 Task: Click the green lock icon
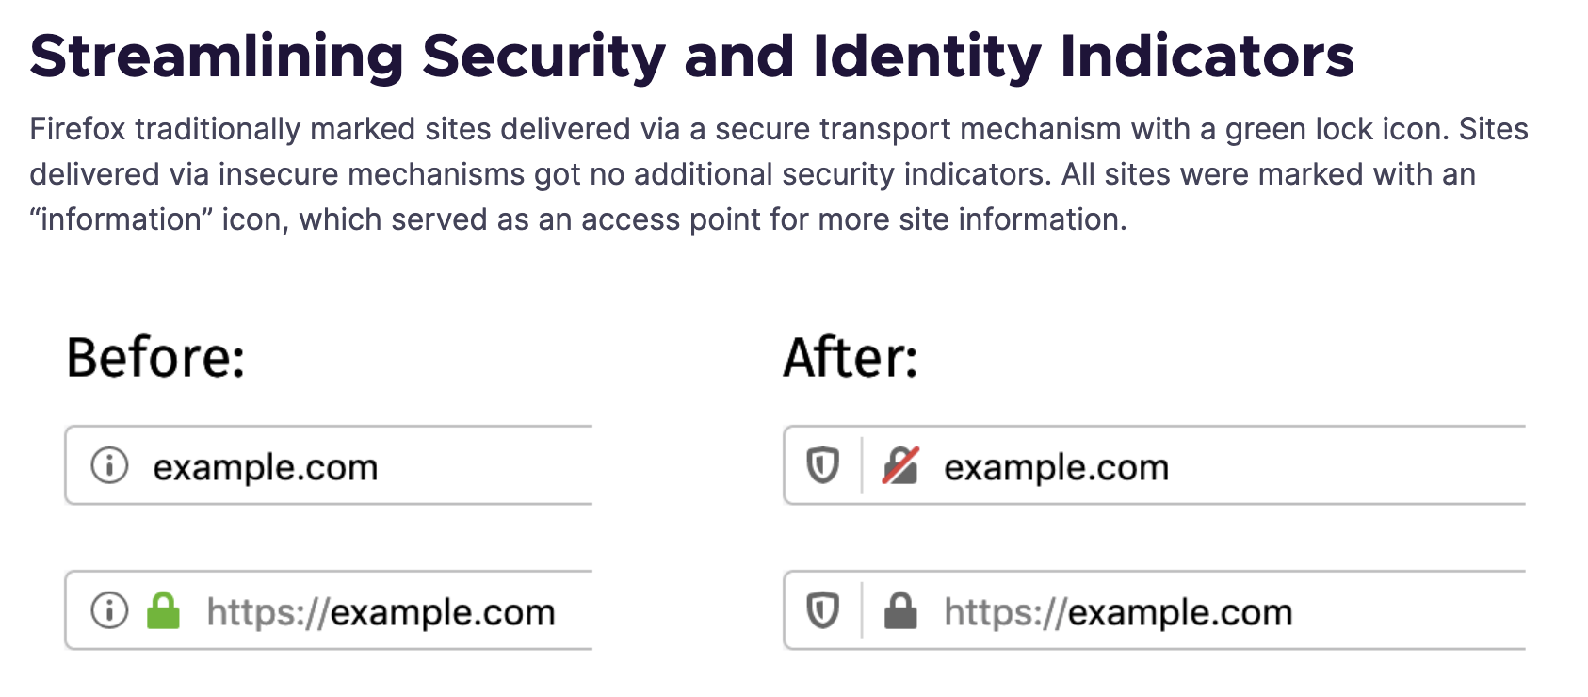click(x=163, y=610)
